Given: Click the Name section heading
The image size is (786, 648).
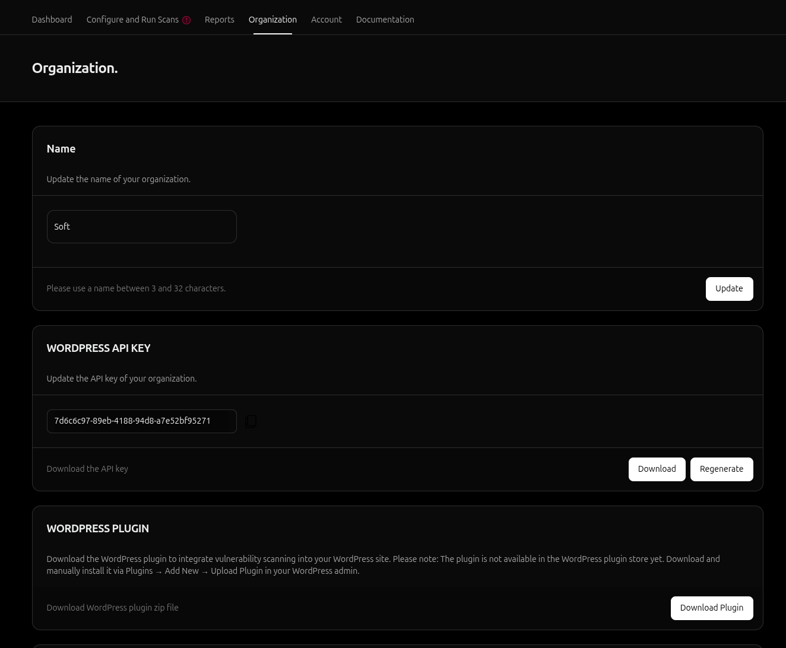Looking at the screenshot, I should [61, 149].
